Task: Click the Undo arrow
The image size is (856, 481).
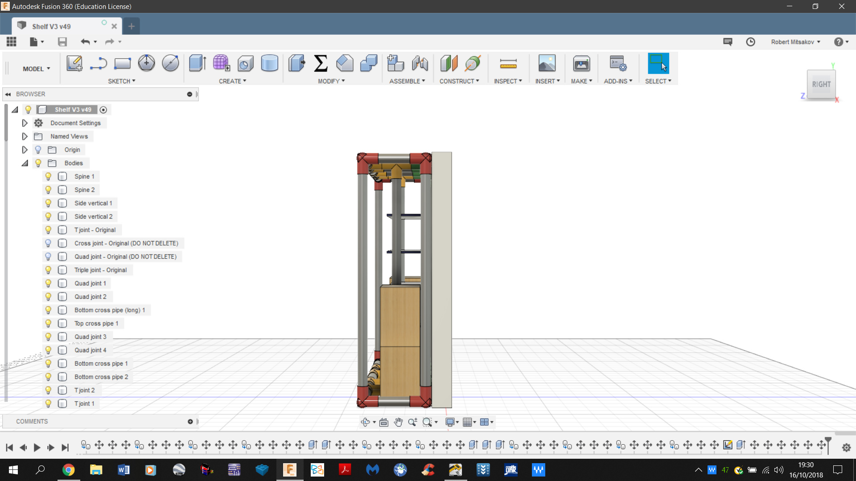Action: pyautogui.click(x=85, y=42)
